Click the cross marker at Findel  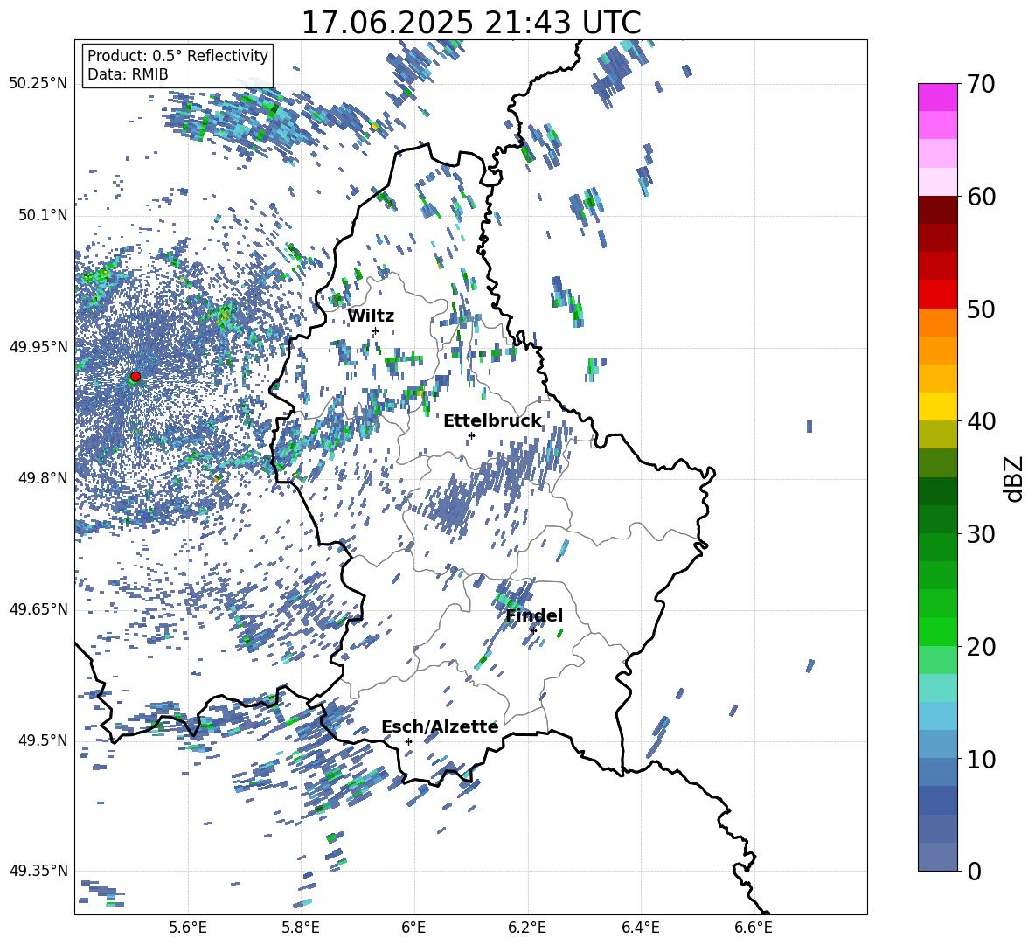point(533,630)
